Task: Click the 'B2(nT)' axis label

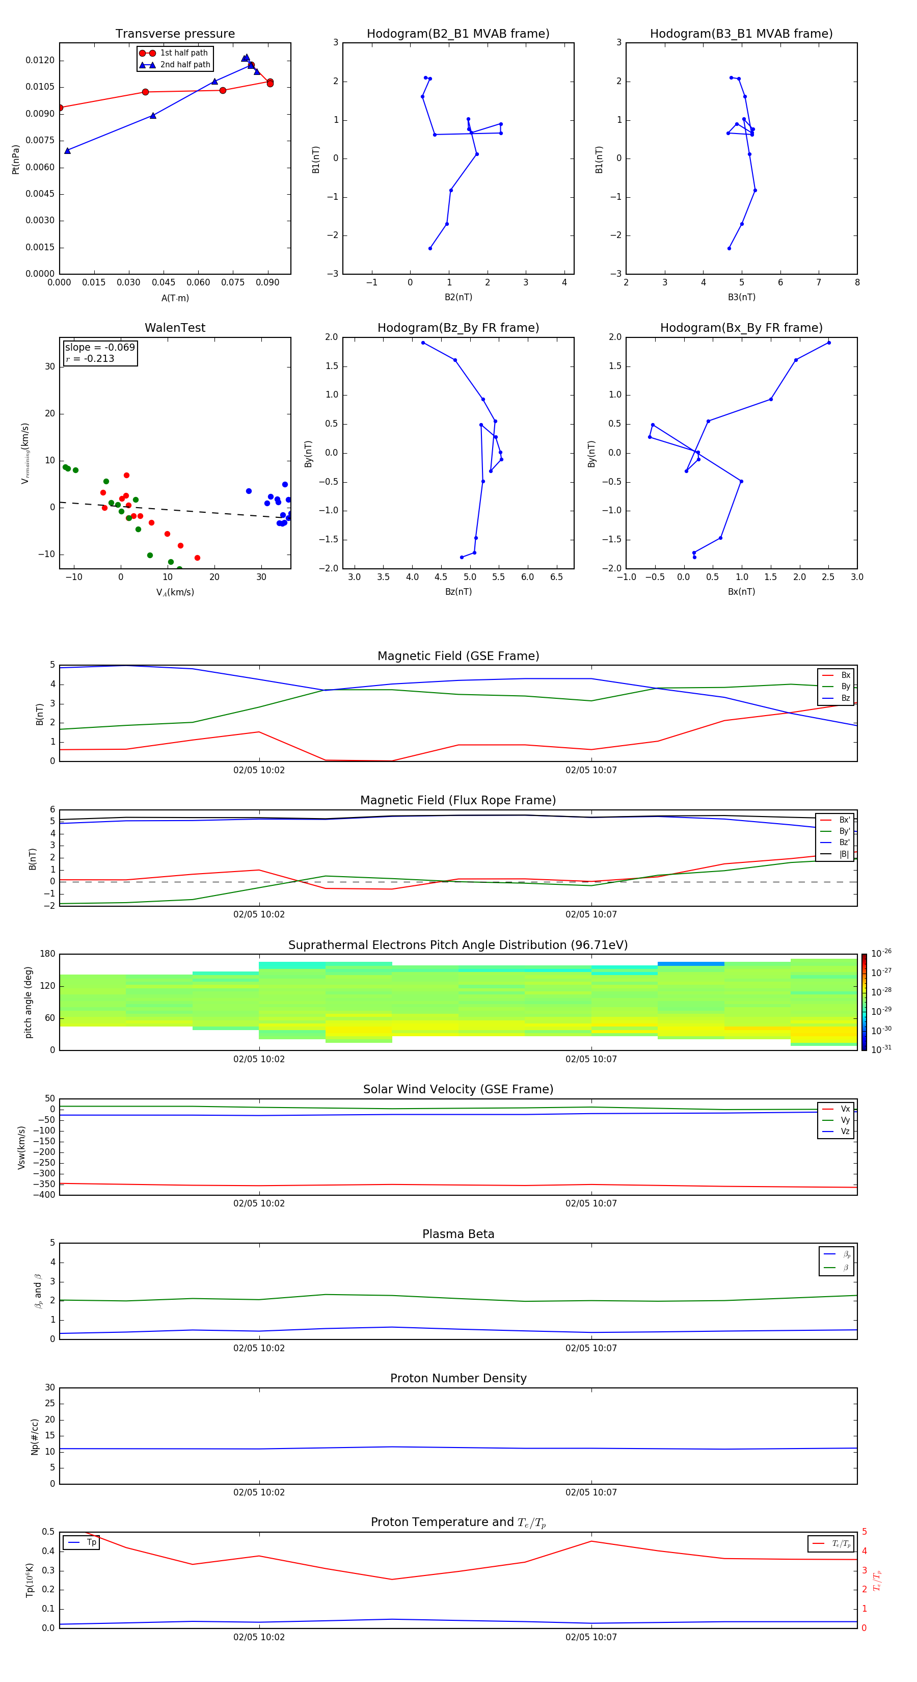Action: (x=458, y=297)
